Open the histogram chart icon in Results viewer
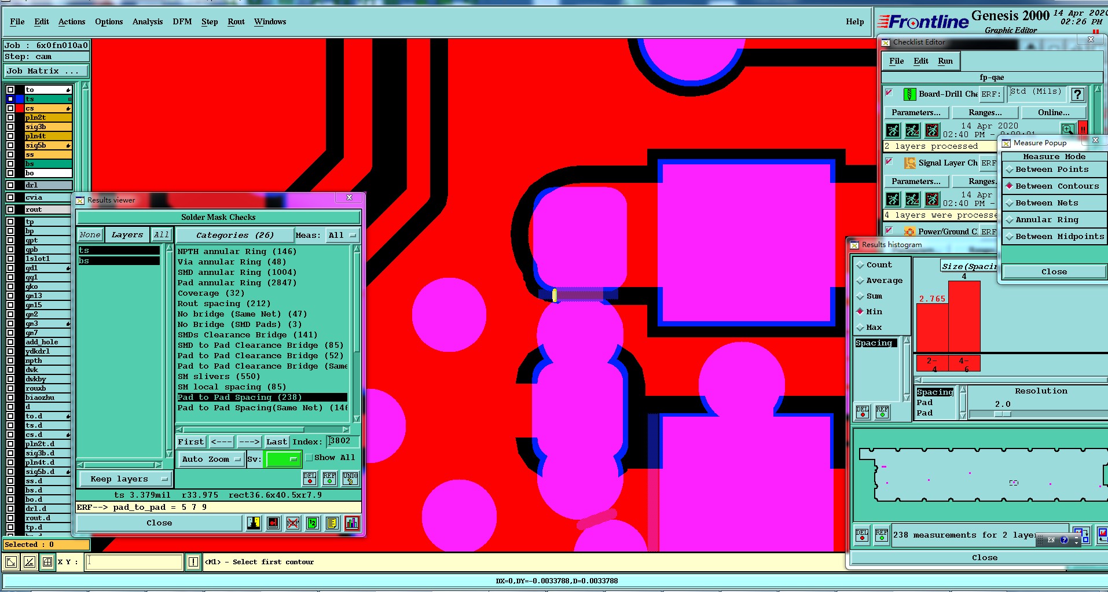Viewport: 1108px width, 592px height. click(351, 523)
